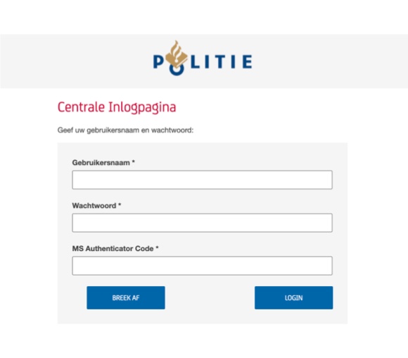The width and height of the screenshot is (408, 358).
Task: Cancel login with the BREEK AF button
Action: [x=126, y=298]
